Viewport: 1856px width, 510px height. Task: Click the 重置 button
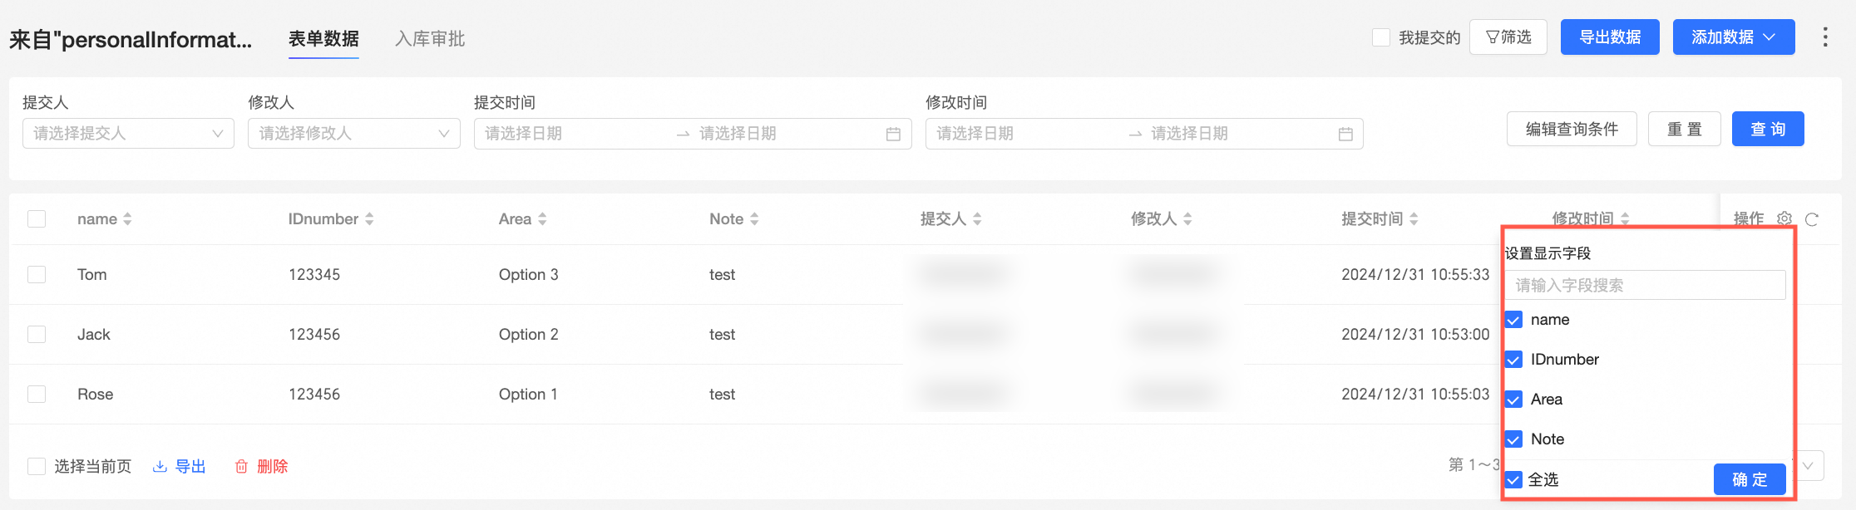click(1685, 129)
